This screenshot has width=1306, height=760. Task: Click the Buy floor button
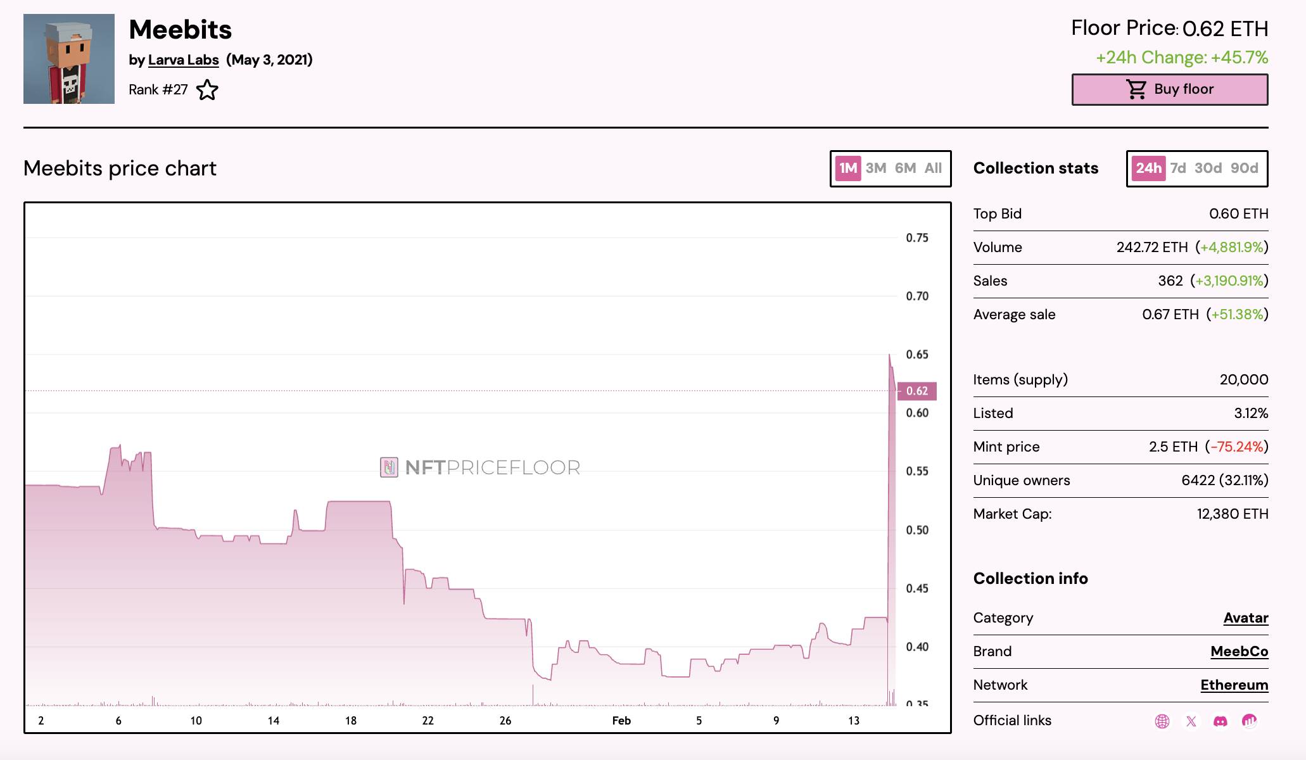[1170, 89]
